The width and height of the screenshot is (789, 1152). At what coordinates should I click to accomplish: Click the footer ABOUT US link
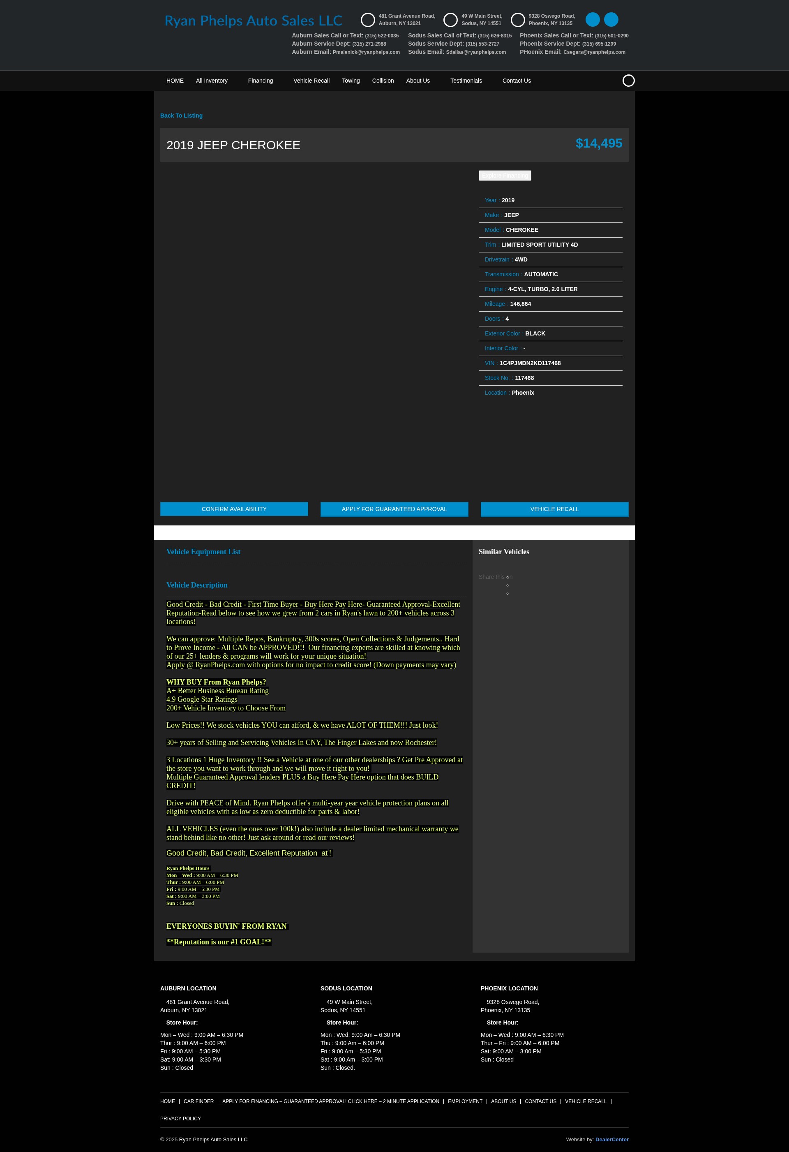503,1101
